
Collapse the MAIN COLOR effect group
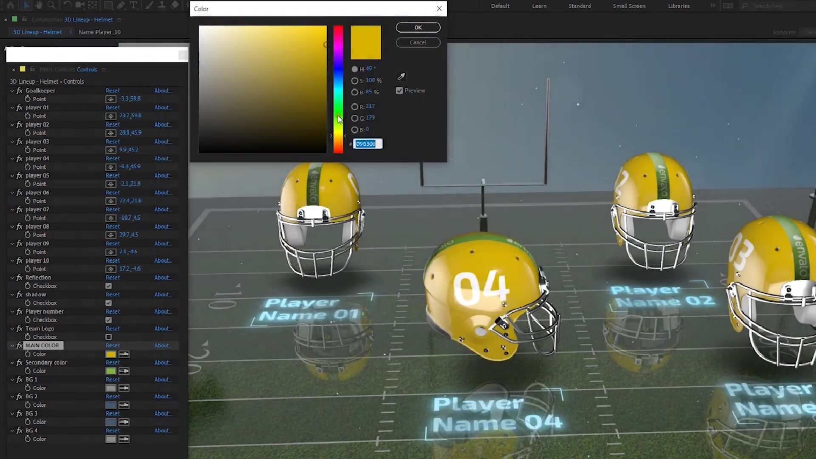[12, 346]
